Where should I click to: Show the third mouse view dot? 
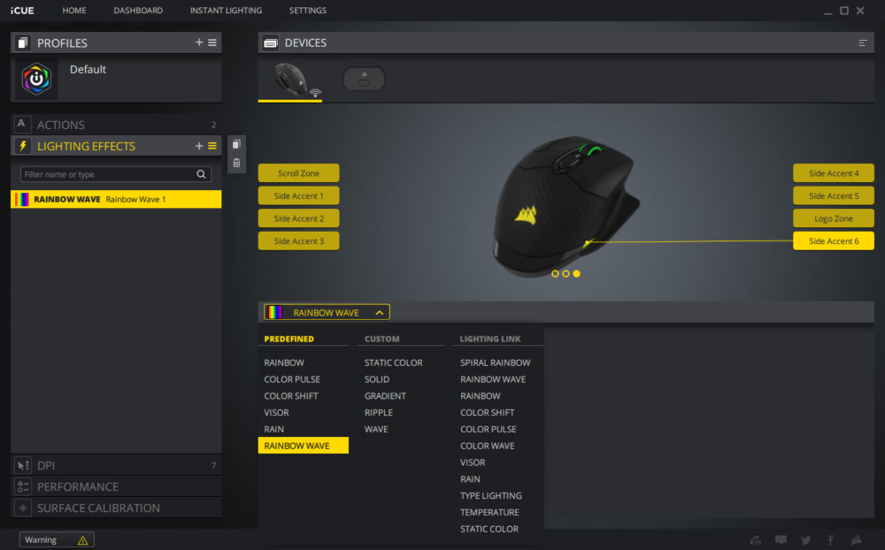pyautogui.click(x=576, y=273)
